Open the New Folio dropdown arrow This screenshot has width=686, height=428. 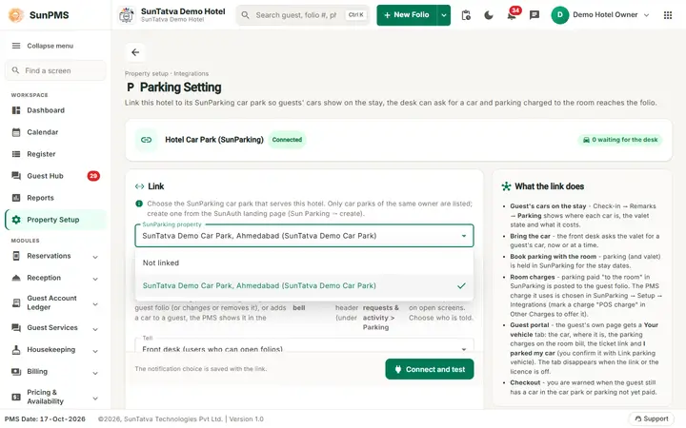(444, 15)
